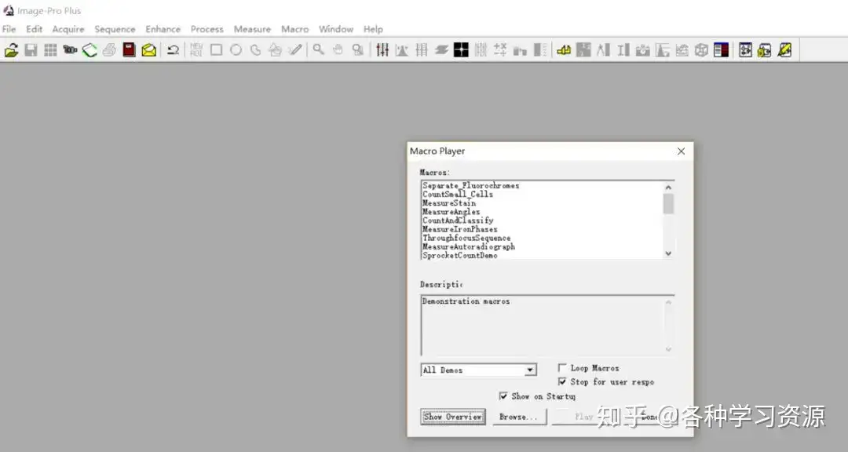Click the macros list scrollbar thumb

point(668,204)
